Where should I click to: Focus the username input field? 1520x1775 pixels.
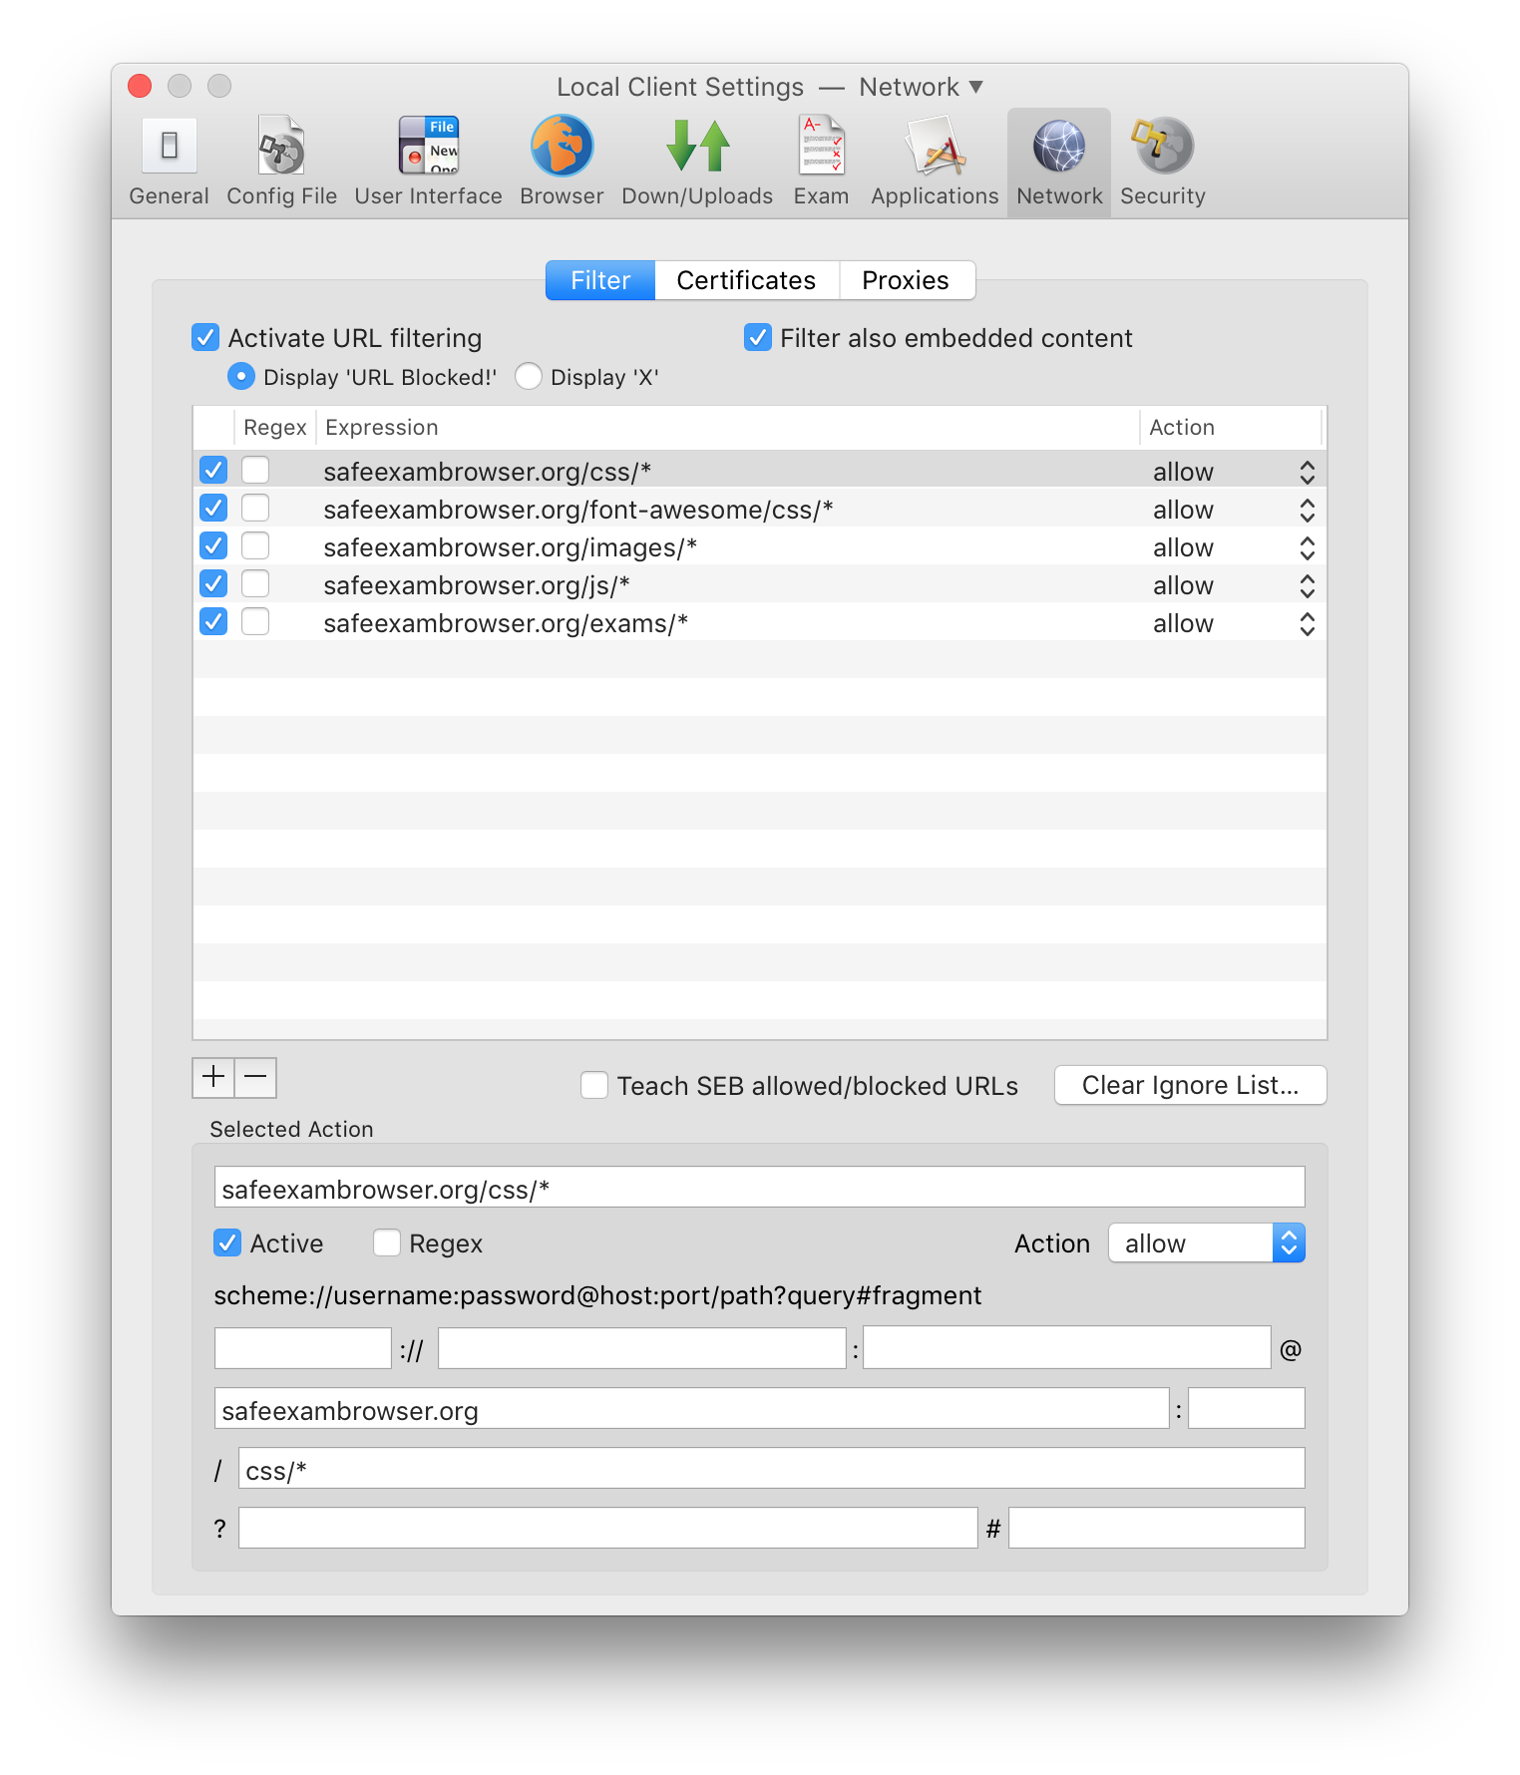coord(641,1348)
